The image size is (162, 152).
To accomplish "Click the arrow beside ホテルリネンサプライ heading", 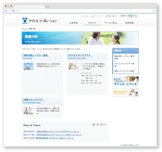I will 92,56.
